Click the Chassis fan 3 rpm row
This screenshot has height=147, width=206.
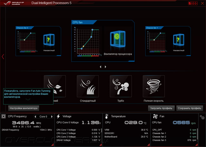point(174,140)
